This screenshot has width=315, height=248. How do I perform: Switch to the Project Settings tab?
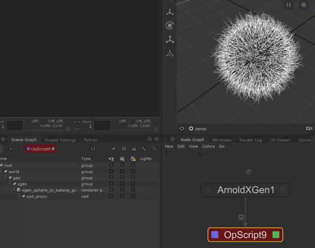[x=60, y=140]
